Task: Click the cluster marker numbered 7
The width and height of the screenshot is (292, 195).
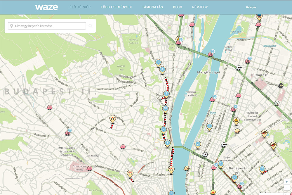Action: pyautogui.click(x=262, y=168)
